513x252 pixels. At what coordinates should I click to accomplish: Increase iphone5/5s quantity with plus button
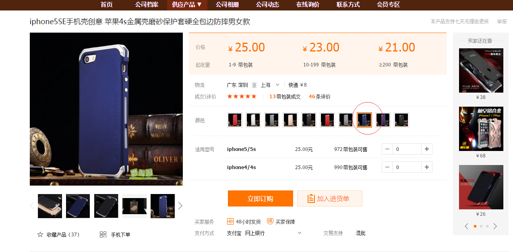point(427,149)
